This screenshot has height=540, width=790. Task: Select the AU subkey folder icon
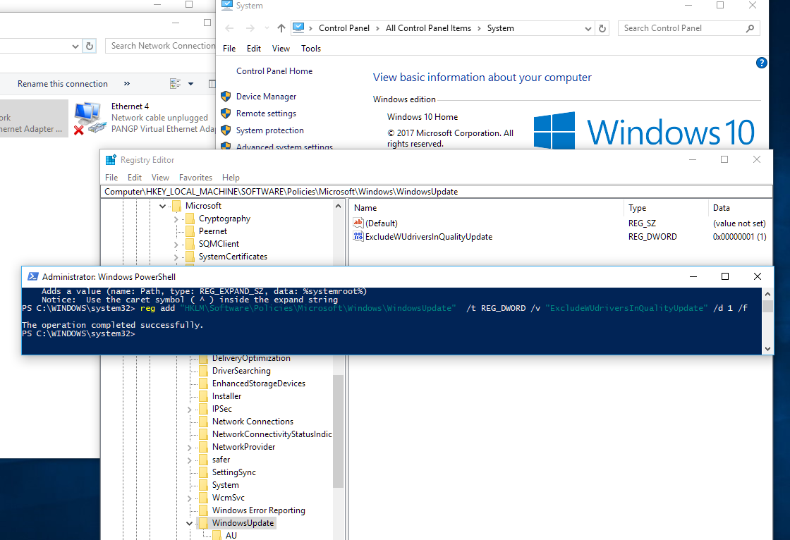click(217, 536)
